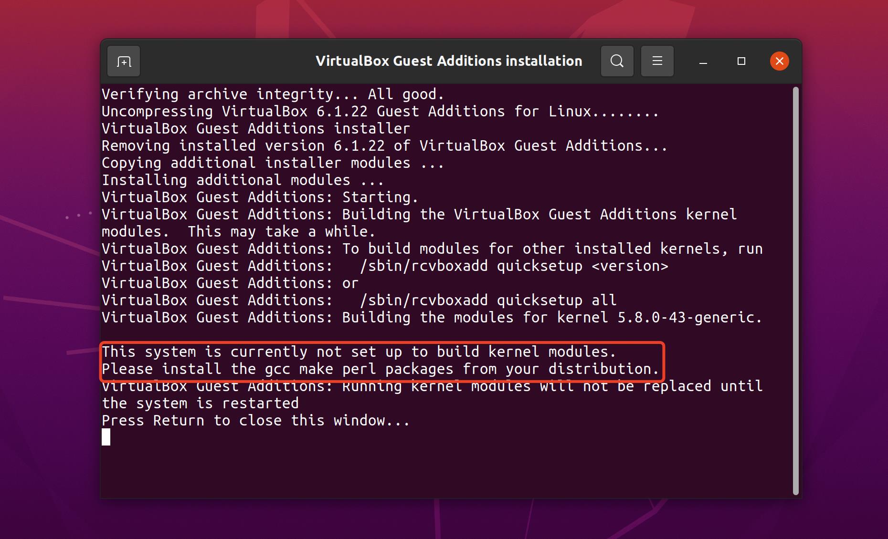Viewport: 888px width, 539px height.
Task: Click the terminal cursor block
Action: (106, 437)
